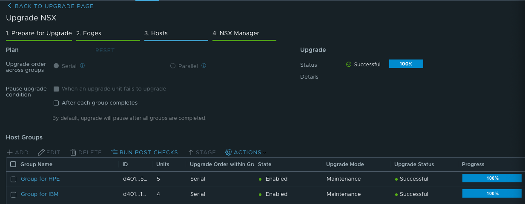The height and width of the screenshot is (204, 525).
Task: Click the Enabled state in IBM row
Action: point(276,194)
